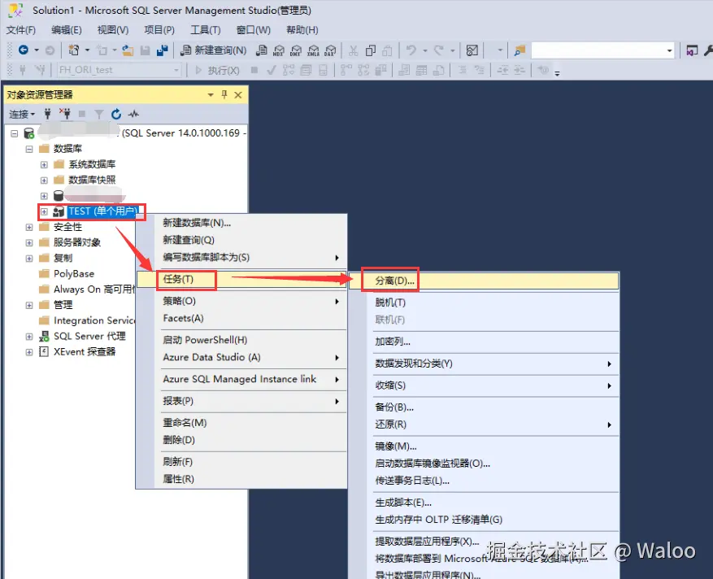This screenshot has width=713, height=579.
Task: Click the New Query (新建查询) button
Action: [x=213, y=50]
